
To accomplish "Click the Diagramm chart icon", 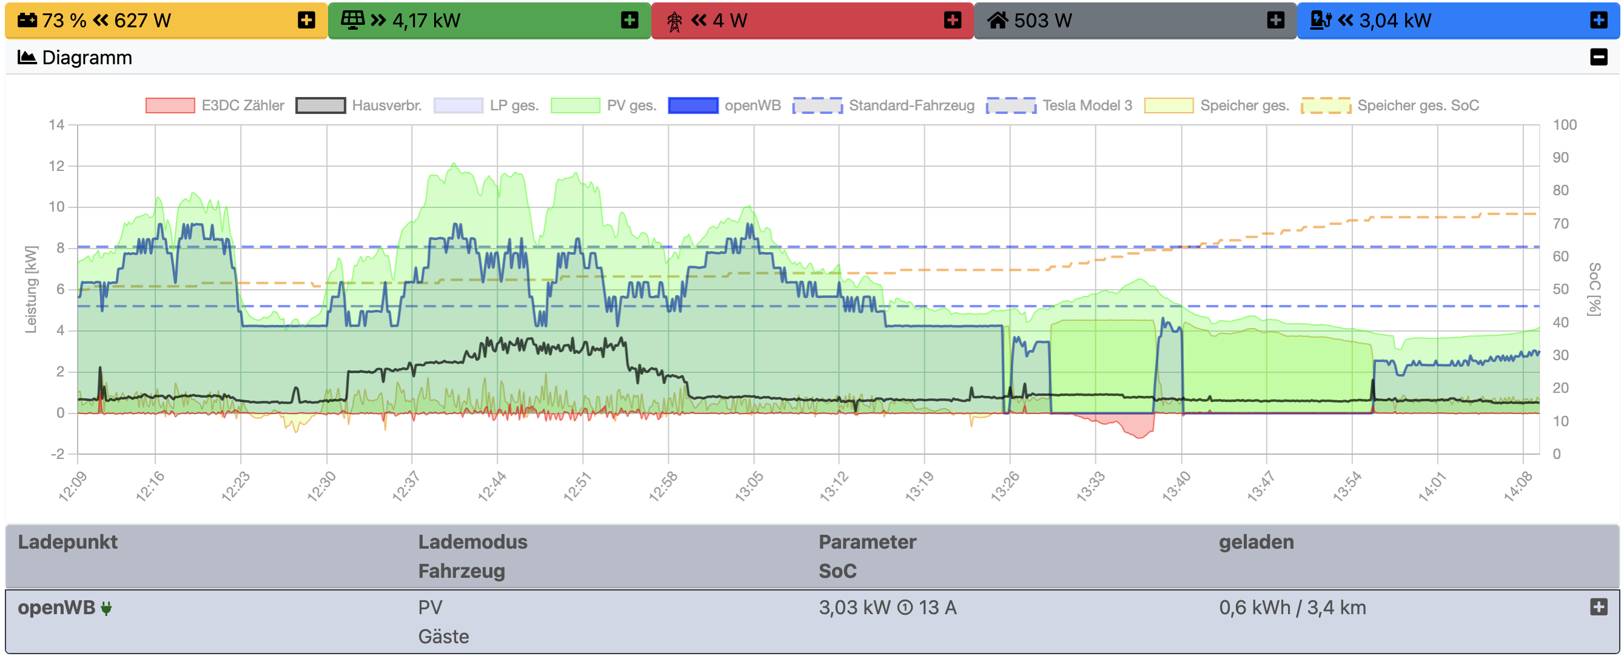I will tap(27, 58).
